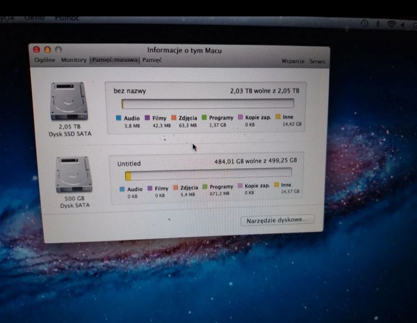Click the Narzędzie dyskowe button

277,220
